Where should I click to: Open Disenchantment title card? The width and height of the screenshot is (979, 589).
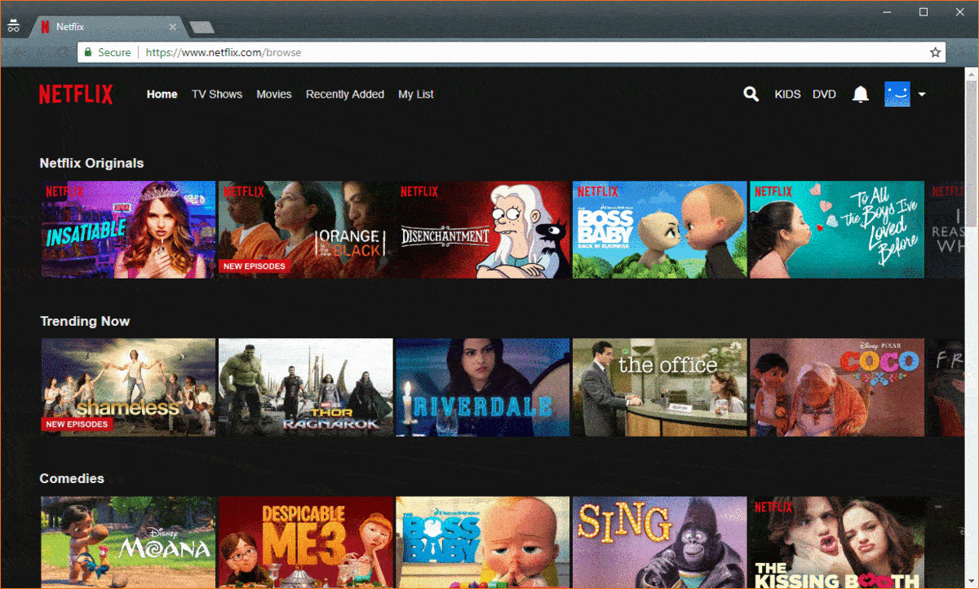click(x=483, y=230)
